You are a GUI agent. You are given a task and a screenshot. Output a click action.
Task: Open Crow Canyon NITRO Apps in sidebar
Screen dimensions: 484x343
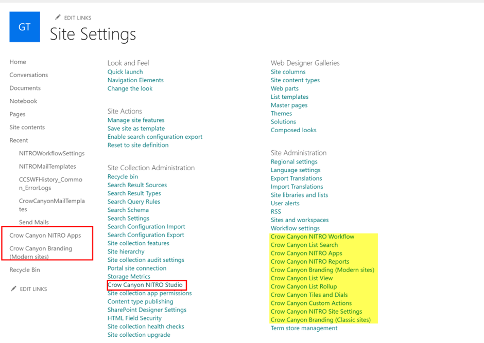45,235
